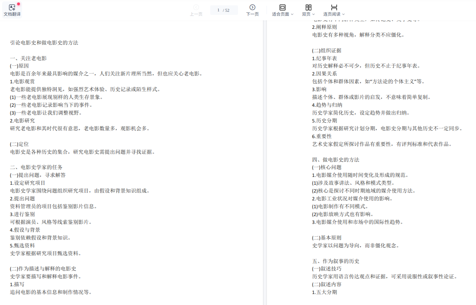Click the fit-page icon

click(282, 7)
